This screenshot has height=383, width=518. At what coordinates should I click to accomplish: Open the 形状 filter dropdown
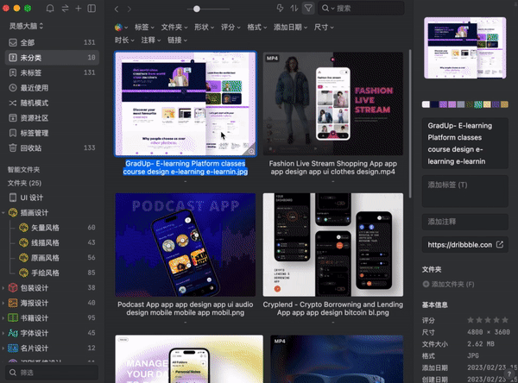(x=204, y=28)
